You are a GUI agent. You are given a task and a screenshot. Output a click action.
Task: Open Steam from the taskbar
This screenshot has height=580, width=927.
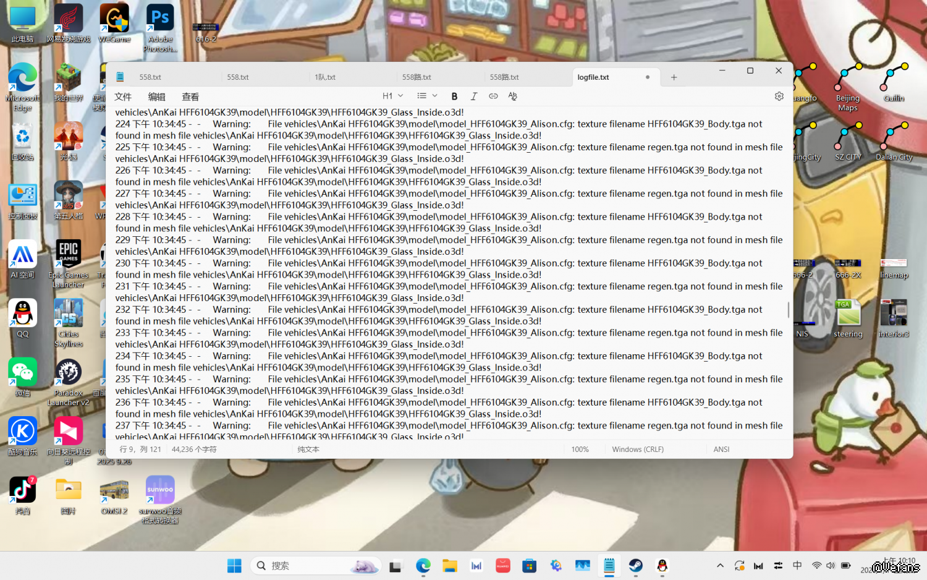635,565
